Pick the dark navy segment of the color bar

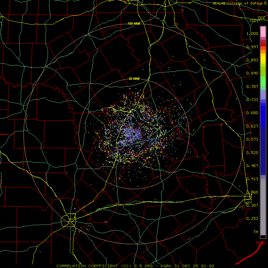(263, 152)
